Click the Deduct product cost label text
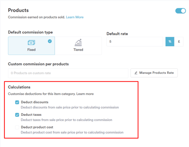Image resolution: width=189 pixels, height=147 pixels. (x=37, y=127)
